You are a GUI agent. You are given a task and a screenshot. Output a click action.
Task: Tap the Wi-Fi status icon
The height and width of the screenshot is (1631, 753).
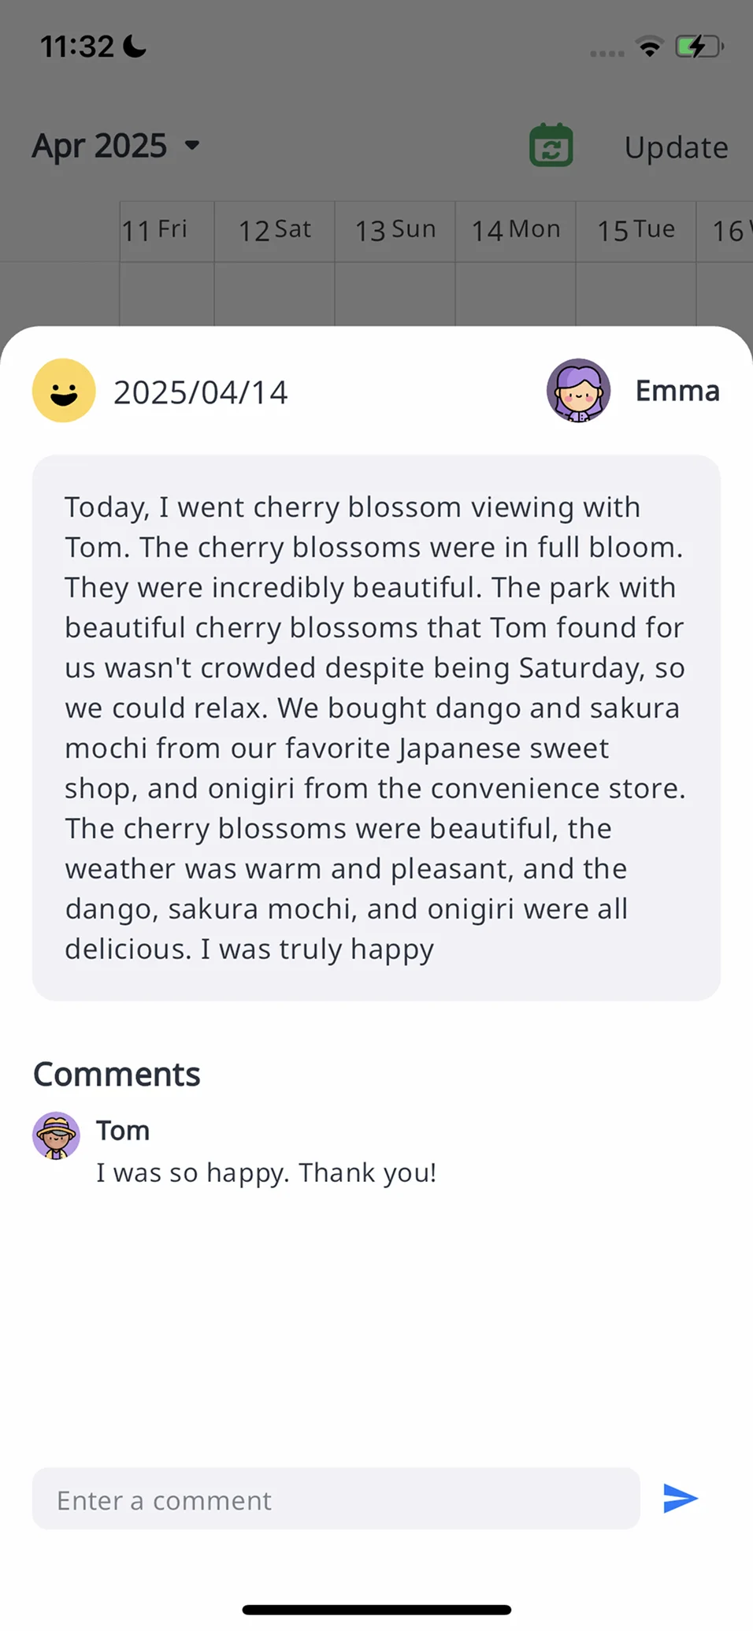click(650, 46)
